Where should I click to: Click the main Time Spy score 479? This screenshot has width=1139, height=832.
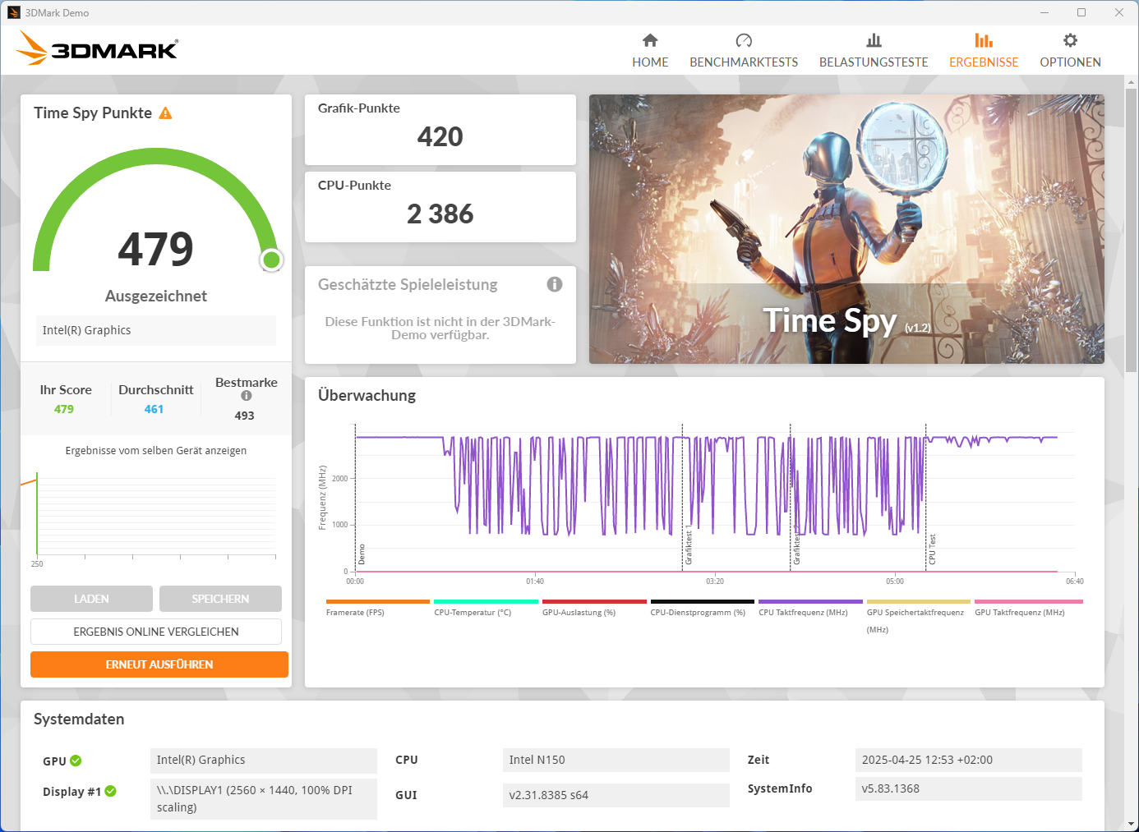156,249
